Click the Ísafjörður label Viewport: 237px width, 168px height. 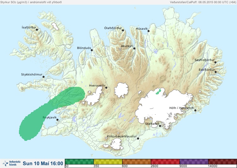(x=29, y=27)
